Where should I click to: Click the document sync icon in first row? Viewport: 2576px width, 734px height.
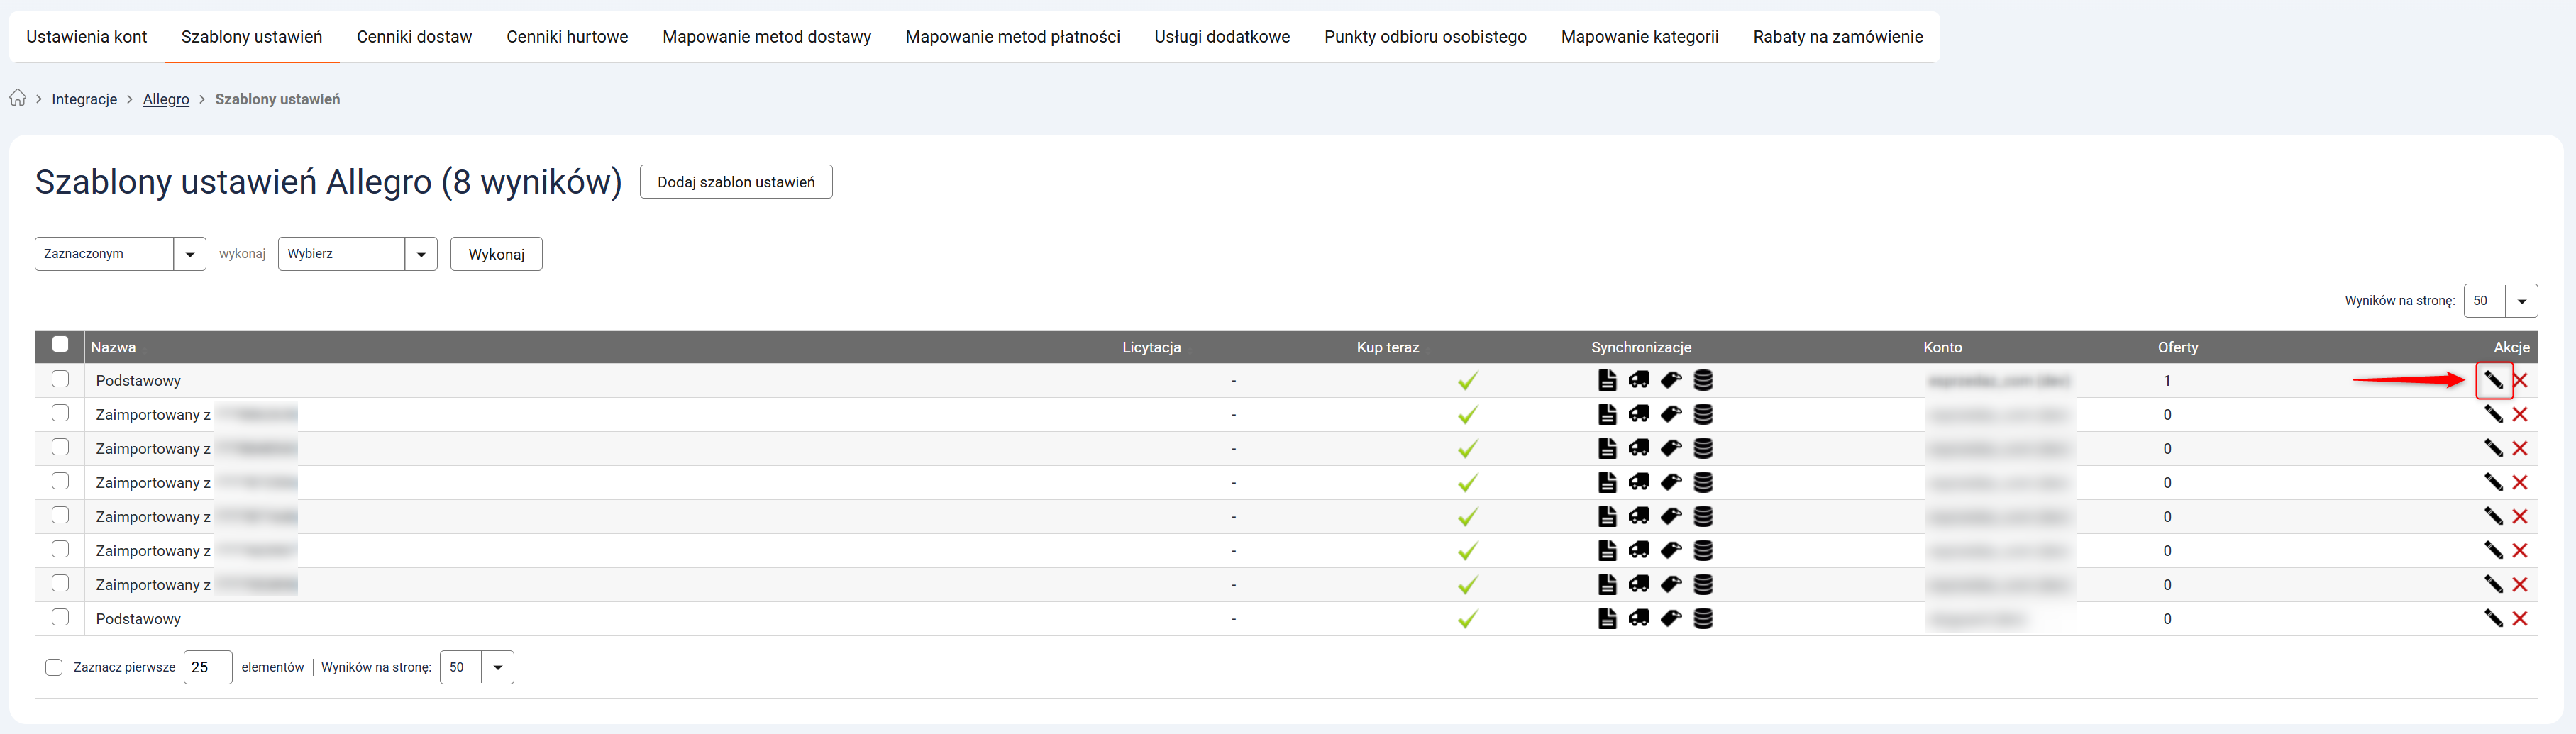1607,380
